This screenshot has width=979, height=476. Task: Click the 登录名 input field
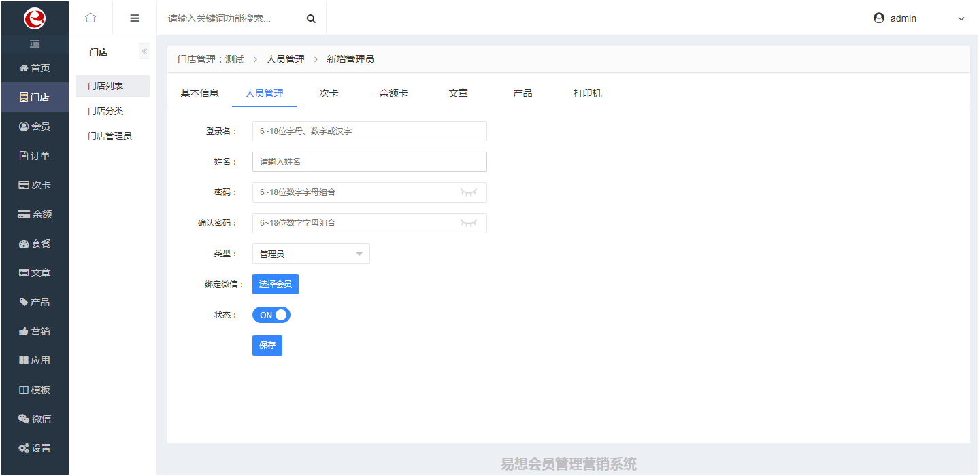click(369, 131)
